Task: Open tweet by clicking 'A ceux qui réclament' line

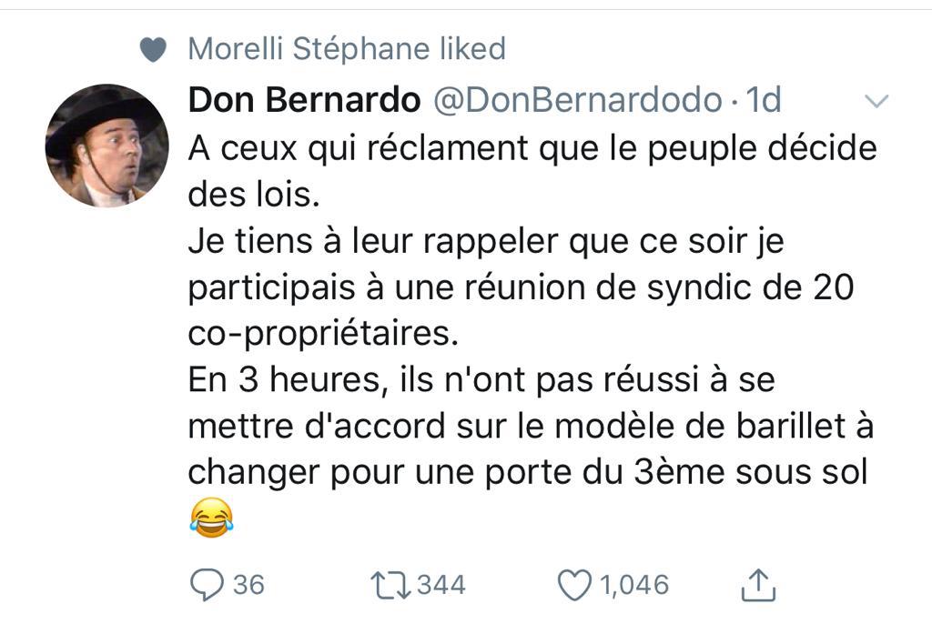Action: pyautogui.click(x=532, y=148)
